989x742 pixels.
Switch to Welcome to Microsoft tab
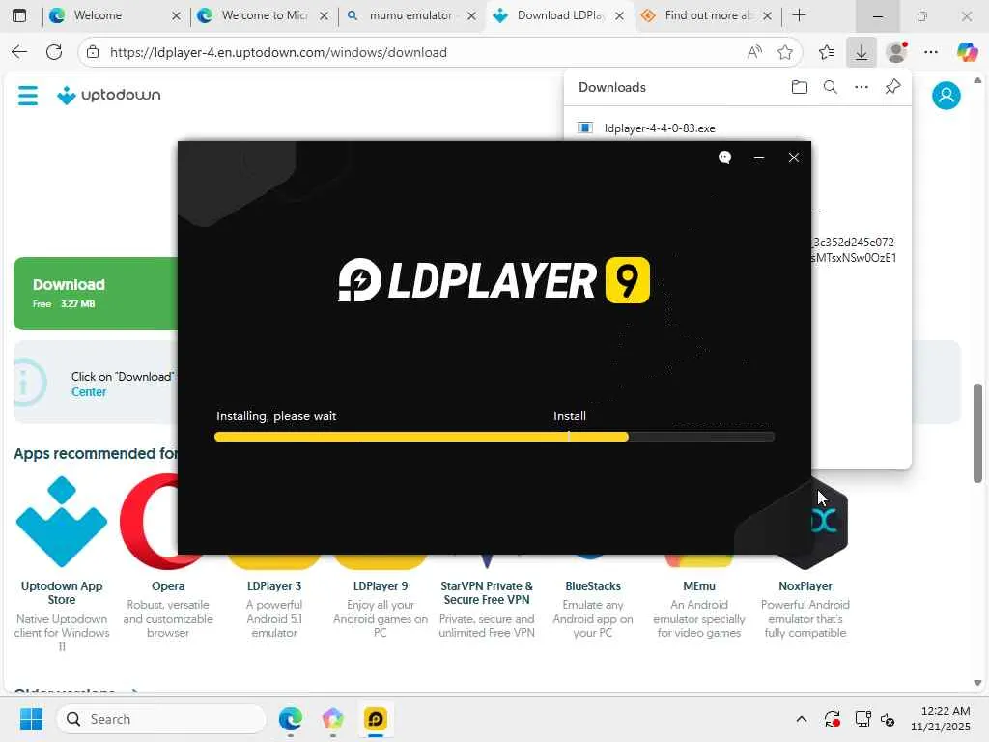(x=265, y=15)
